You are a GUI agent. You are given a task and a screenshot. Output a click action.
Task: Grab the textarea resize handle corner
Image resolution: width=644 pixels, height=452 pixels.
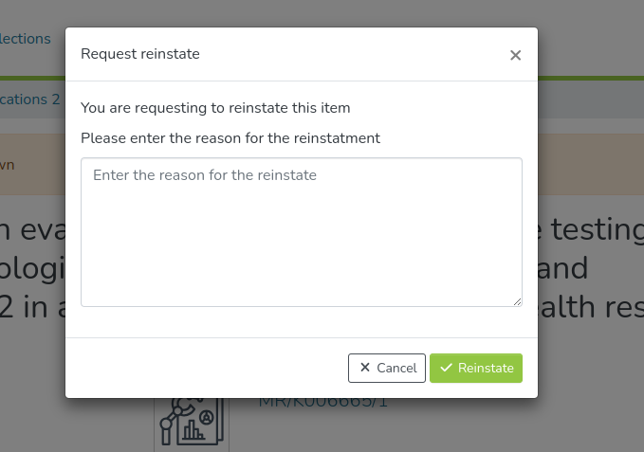517,301
